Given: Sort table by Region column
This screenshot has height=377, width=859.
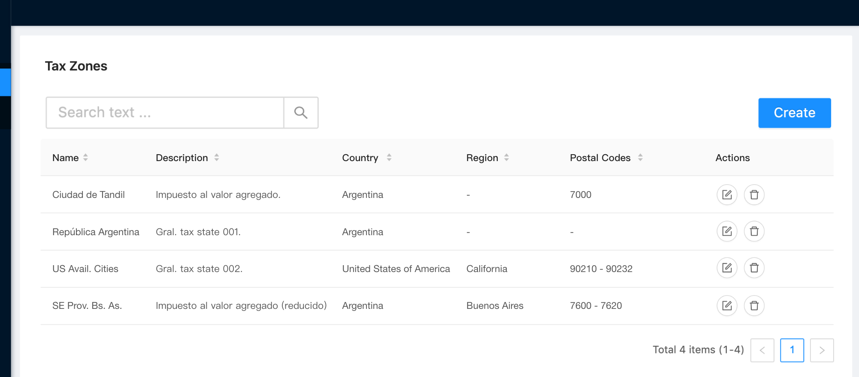Looking at the screenshot, I should 506,158.
